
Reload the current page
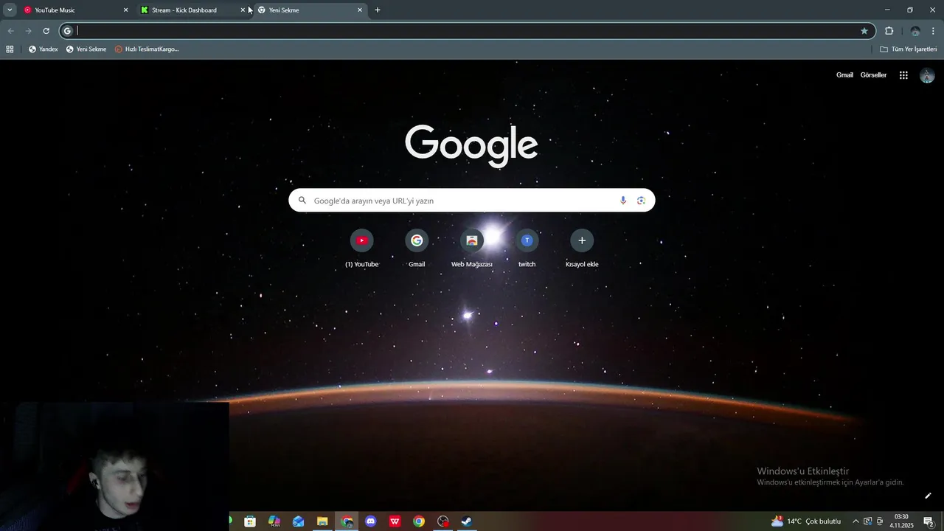point(46,31)
